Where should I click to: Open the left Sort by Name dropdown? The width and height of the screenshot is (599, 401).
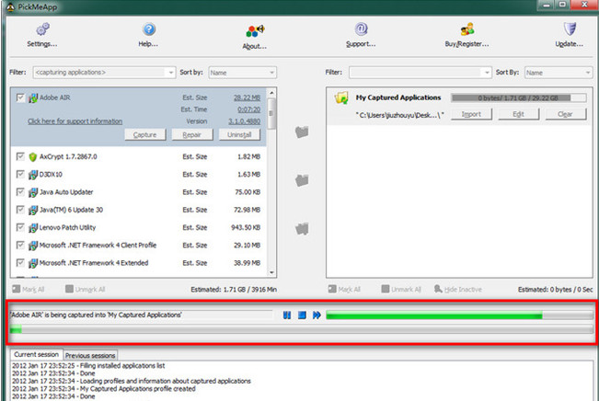coord(271,72)
